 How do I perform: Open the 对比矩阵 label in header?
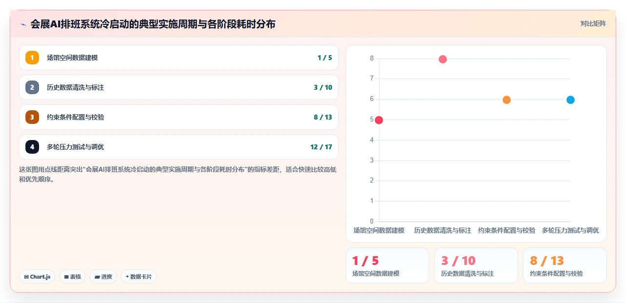593,23
